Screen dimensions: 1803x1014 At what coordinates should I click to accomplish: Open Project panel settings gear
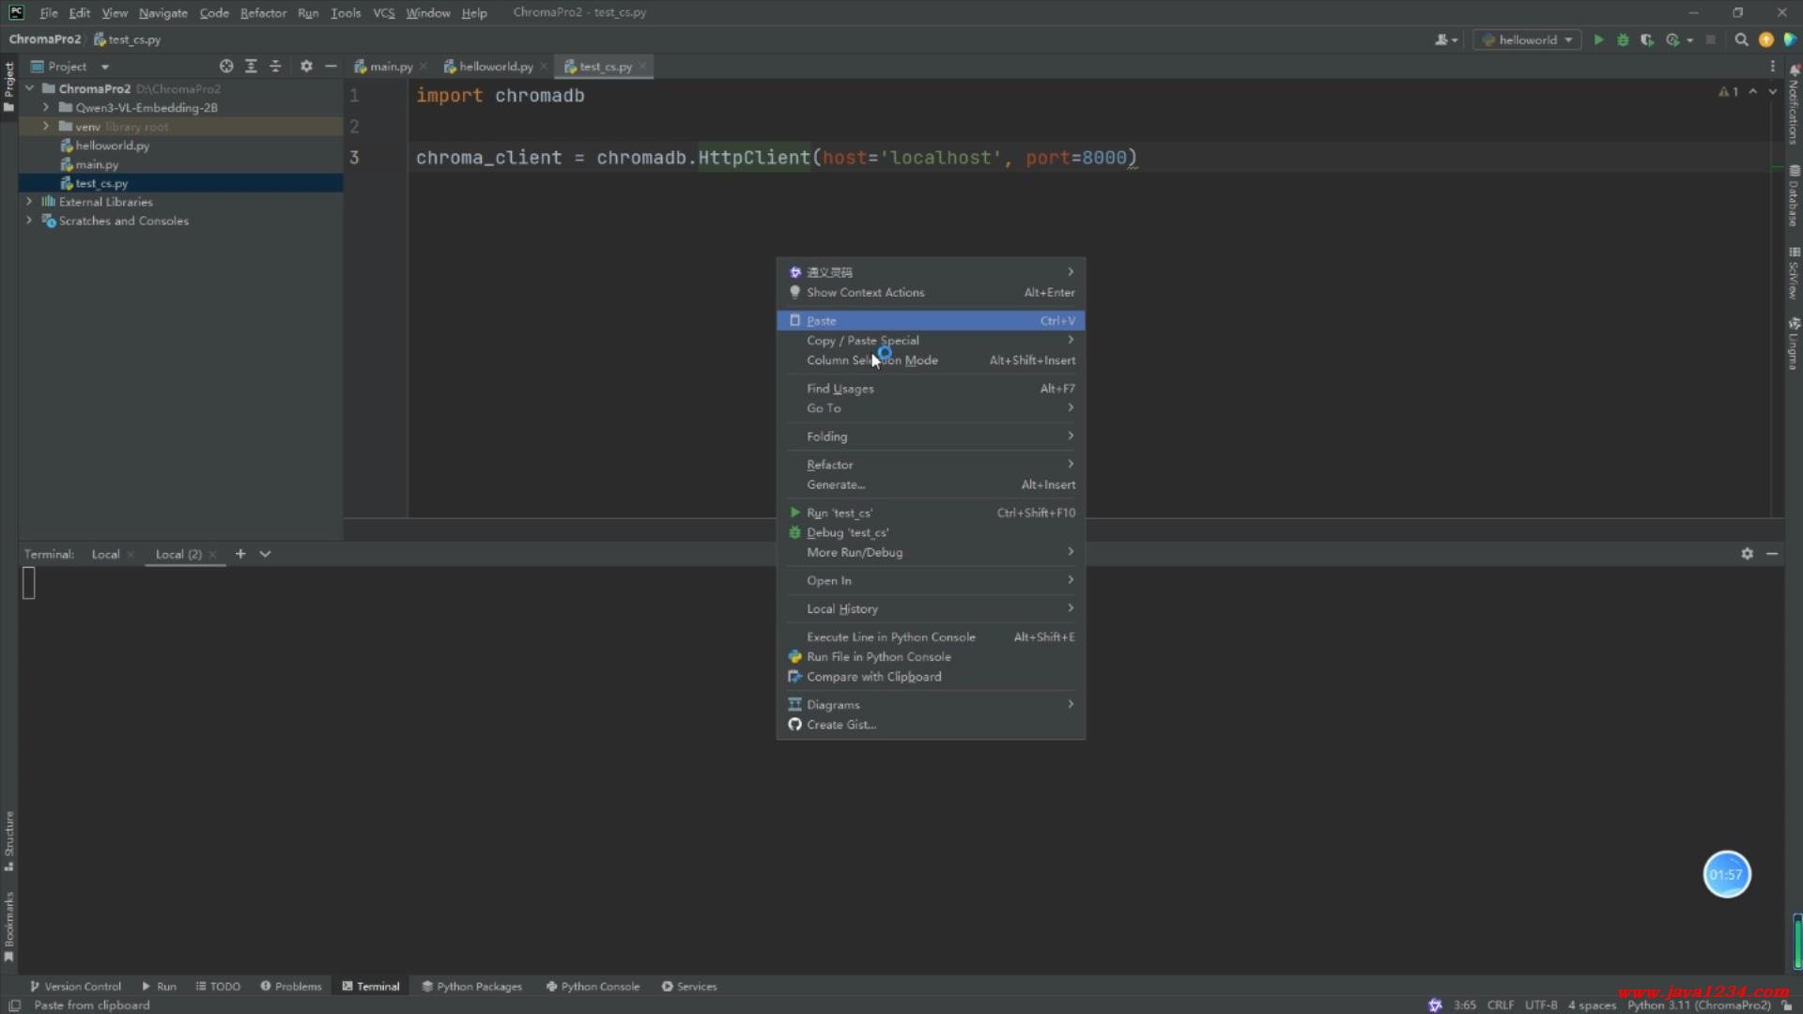tap(306, 67)
